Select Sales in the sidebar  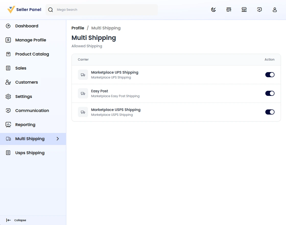21,68
